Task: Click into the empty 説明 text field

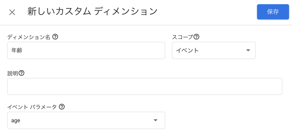Action: coord(145,86)
